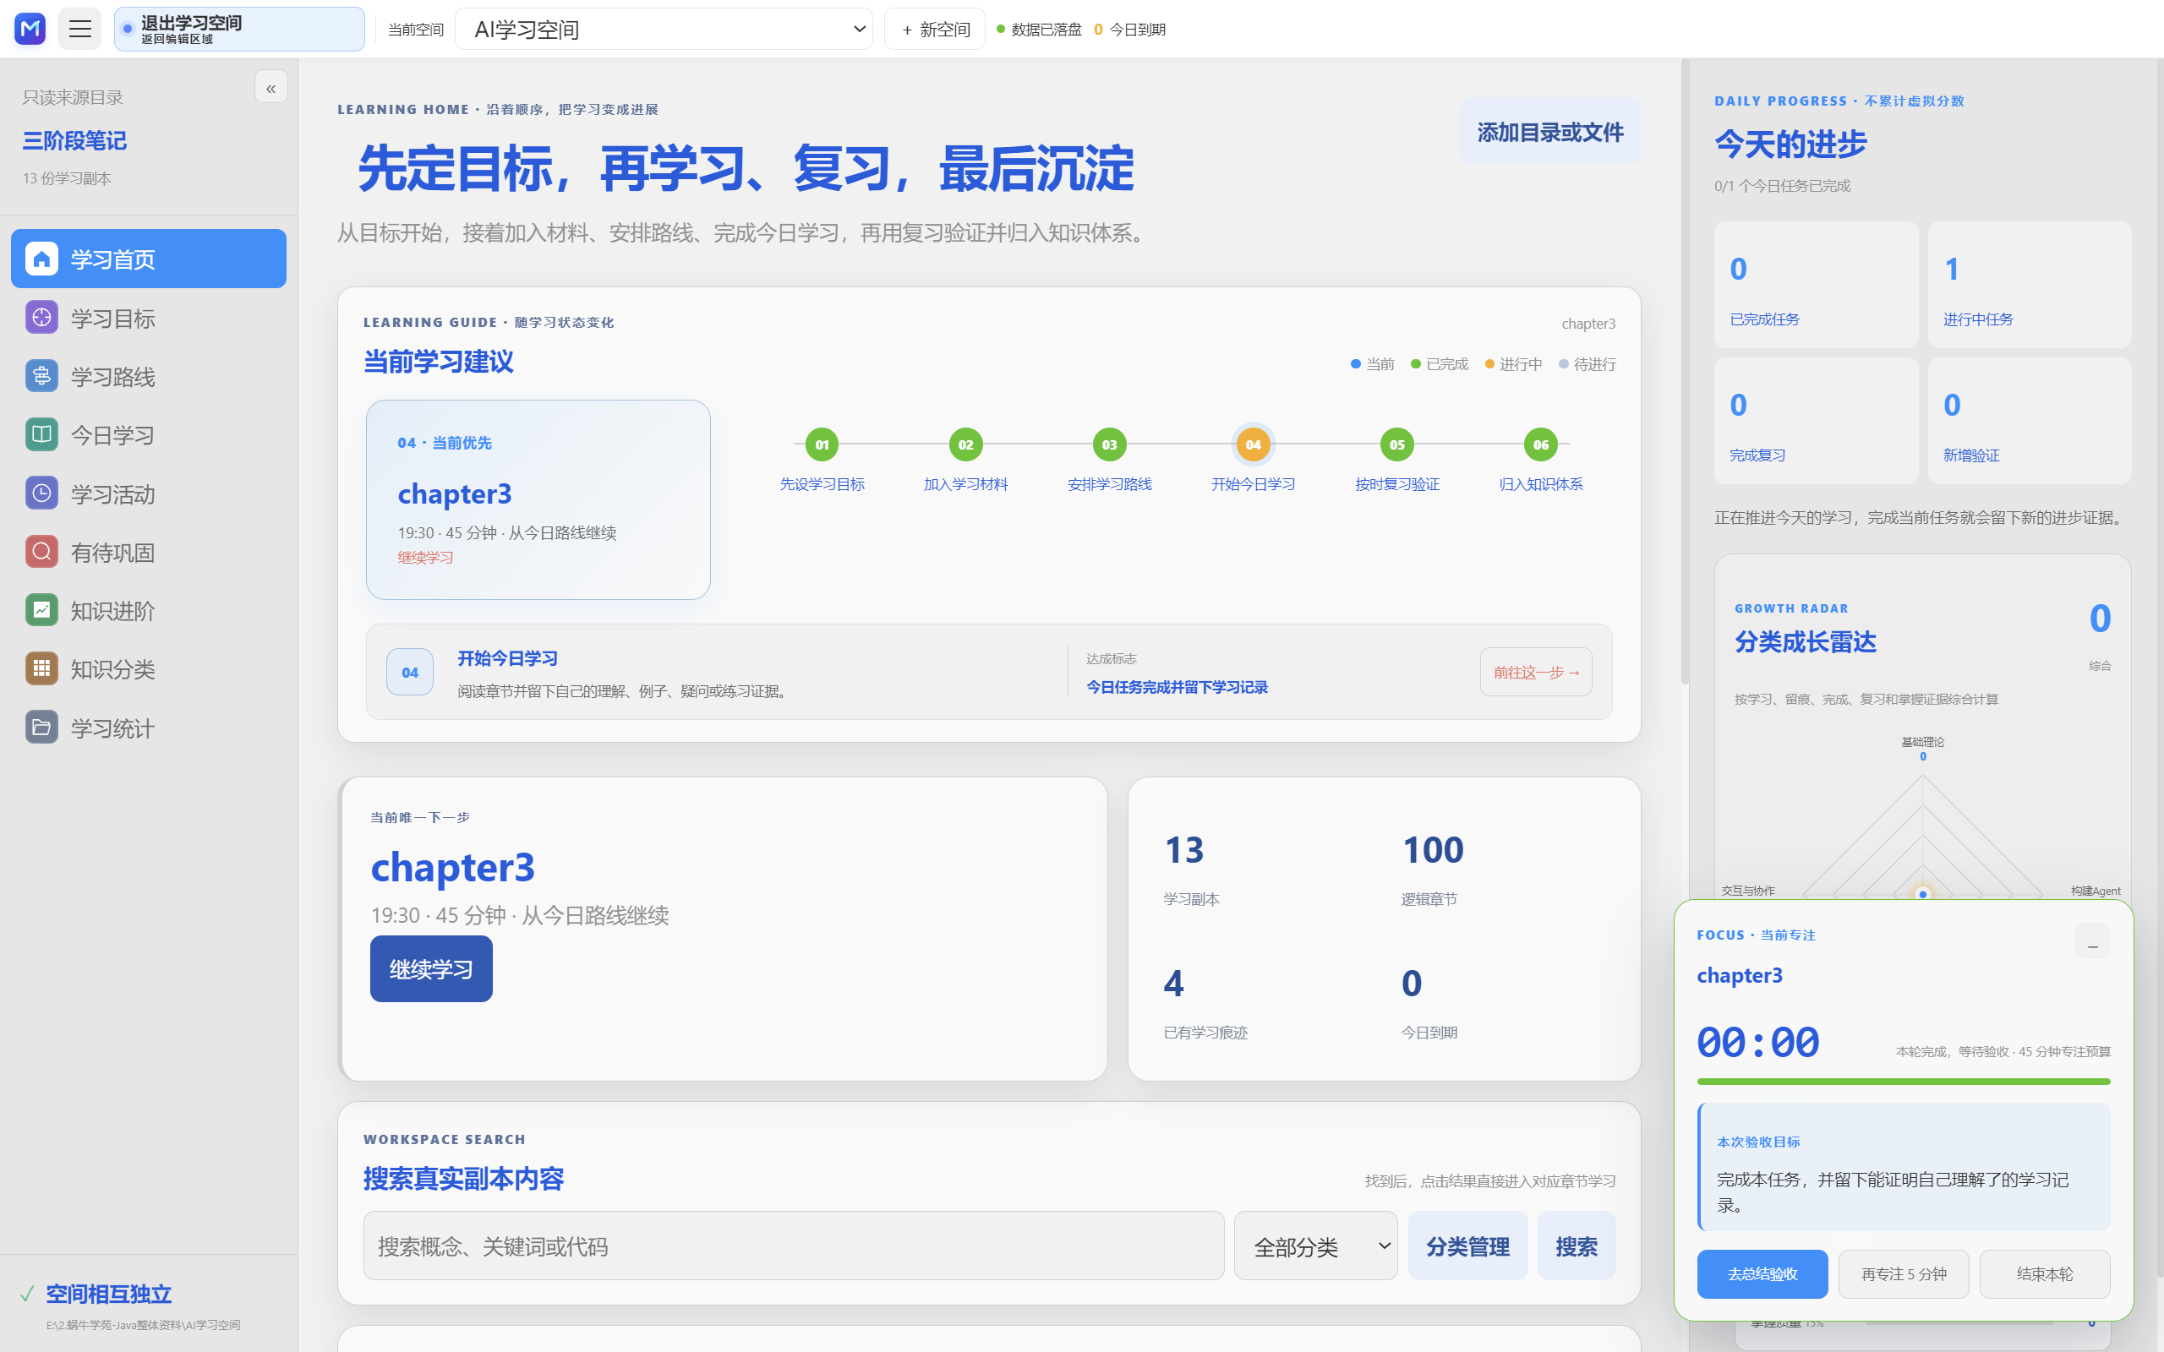Click the center dot of growth radar
2164x1352 pixels.
[1922, 893]
